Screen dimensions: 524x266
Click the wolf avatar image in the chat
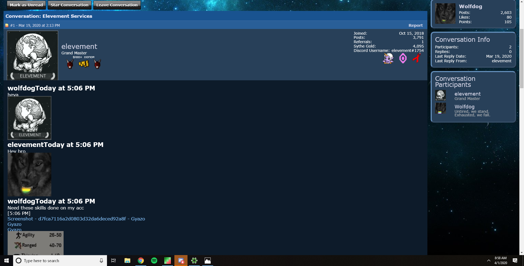(x=29, y=175)
